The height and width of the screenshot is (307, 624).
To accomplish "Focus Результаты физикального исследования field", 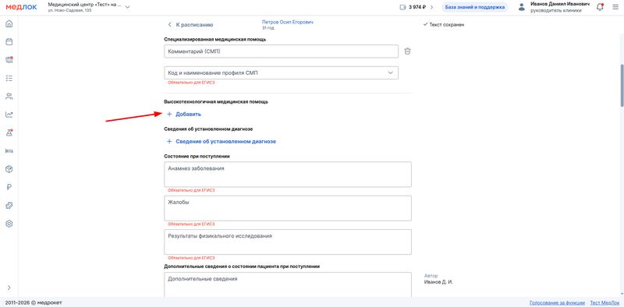I will 288,242.
